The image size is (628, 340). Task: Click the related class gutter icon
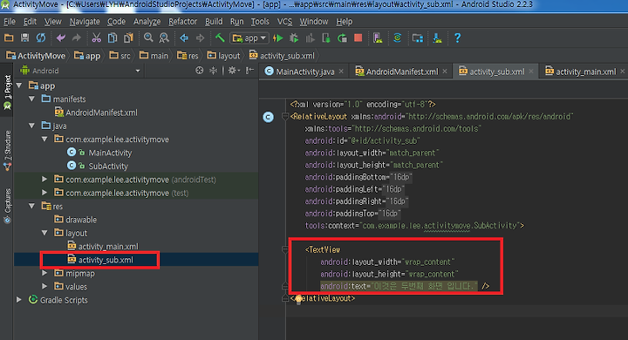[x=269, y=117]
